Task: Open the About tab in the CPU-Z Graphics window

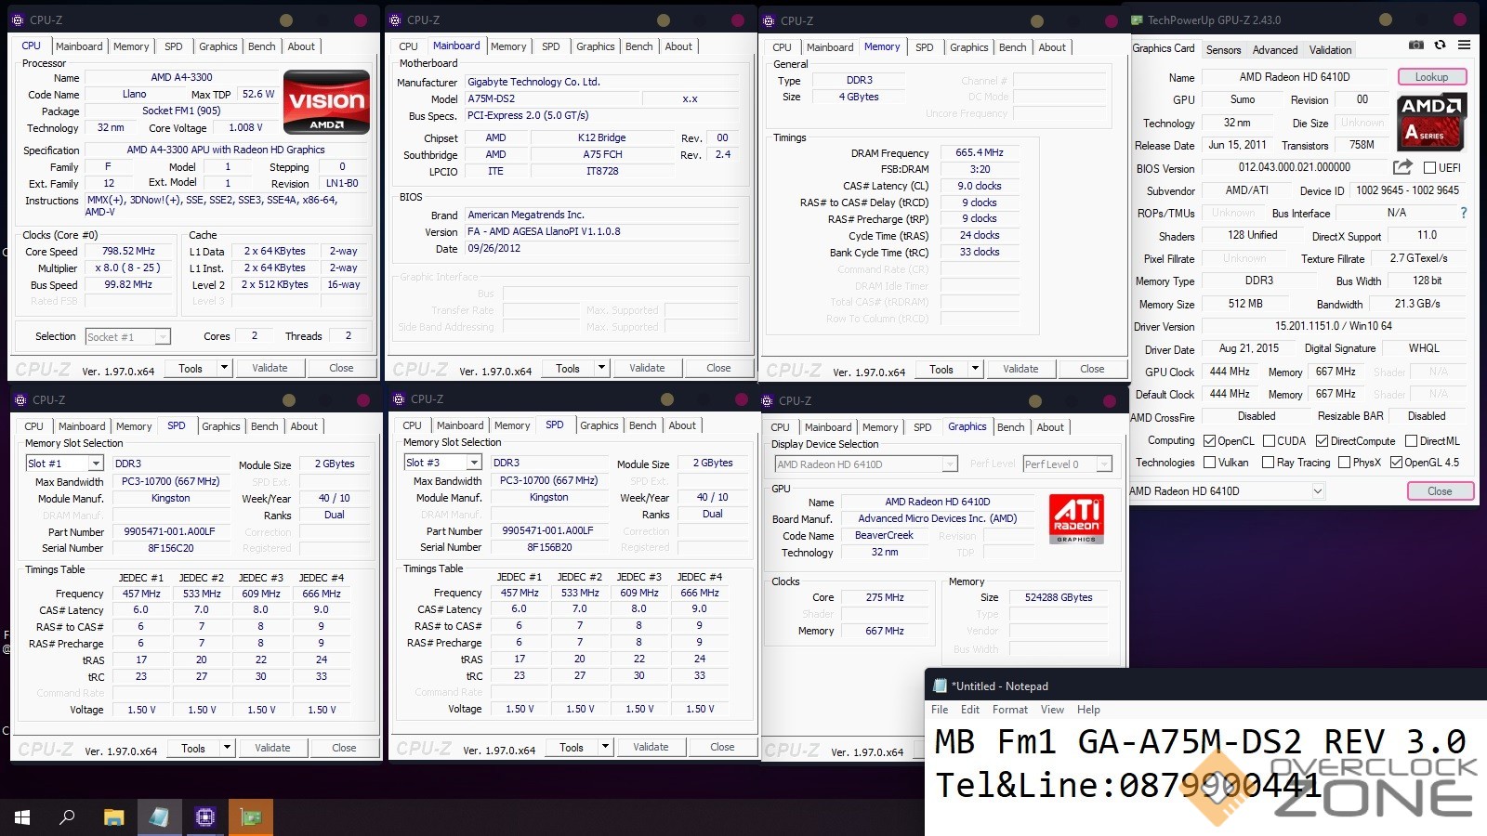Action: pyautogui.click(x=1050, y=427)
